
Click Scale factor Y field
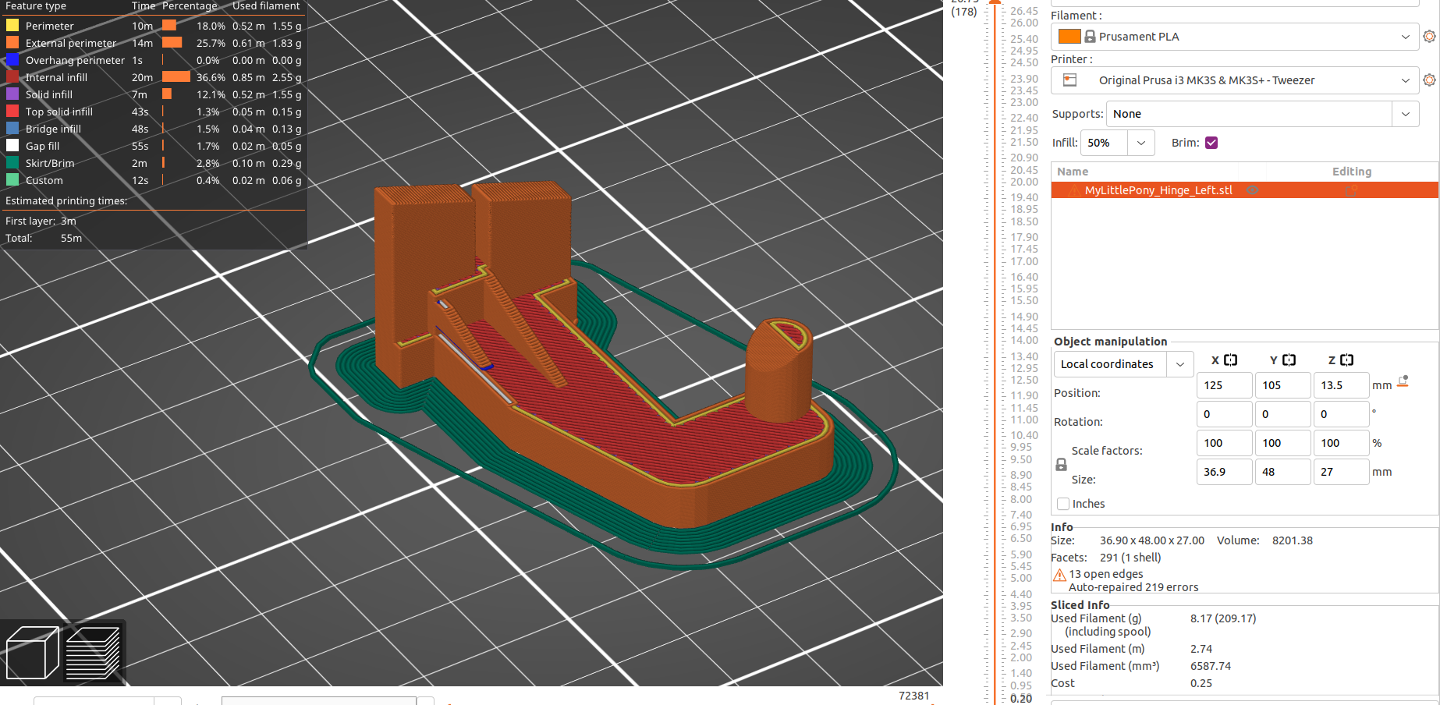(1283, 443)
